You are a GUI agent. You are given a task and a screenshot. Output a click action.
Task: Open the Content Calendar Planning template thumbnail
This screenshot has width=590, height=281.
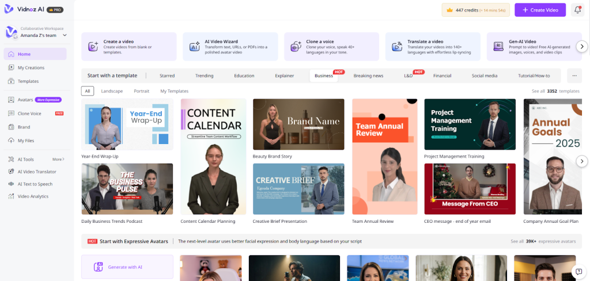[x=213, y=157]
